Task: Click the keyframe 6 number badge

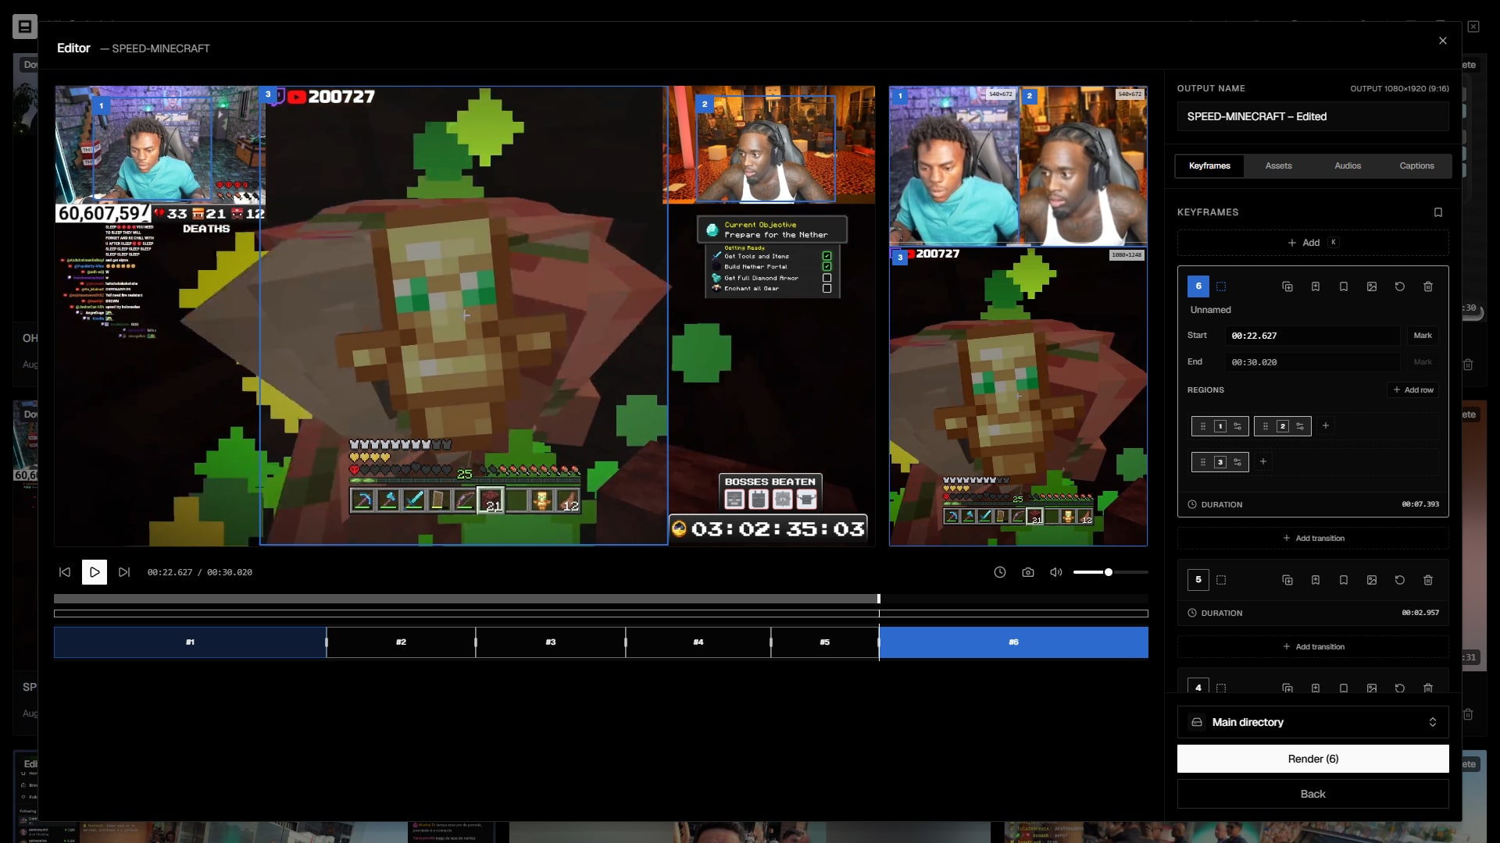Action: (1198, 286)
